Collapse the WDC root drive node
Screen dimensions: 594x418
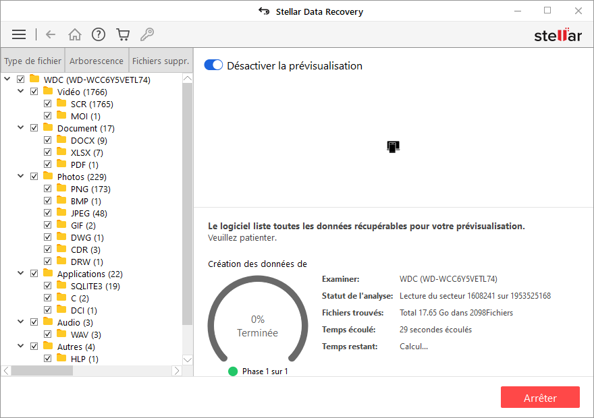pyautogui.click(x=7, y=79)
